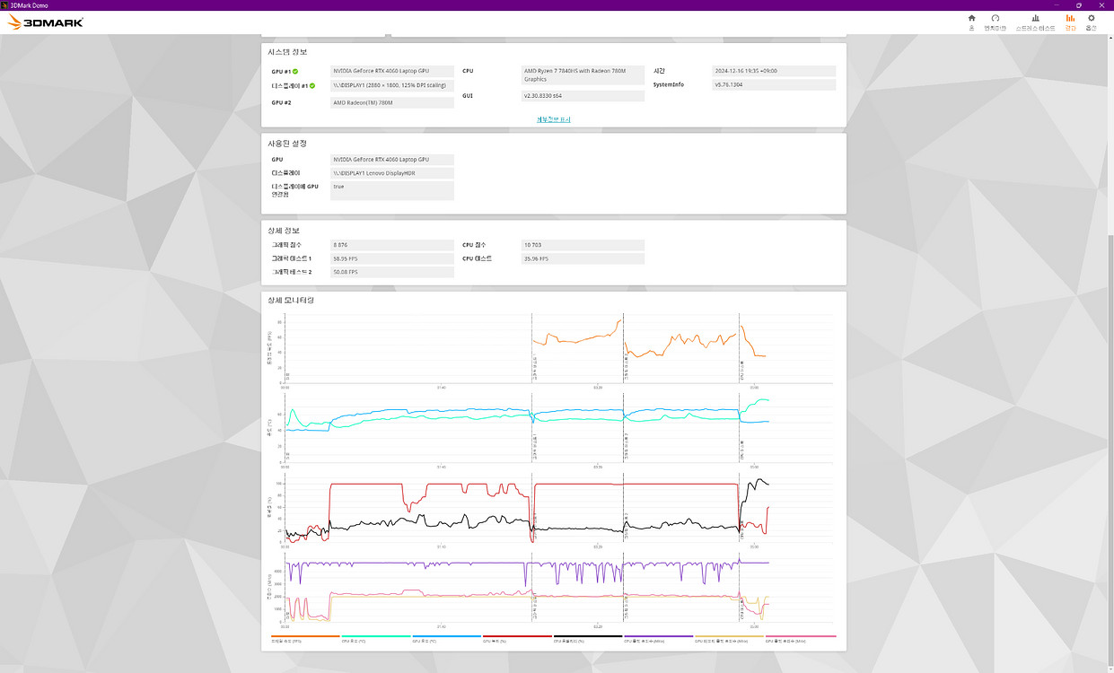Click the system info details link (세부정보 표시)
The image size is (1114, 673).
click(x=553, y=119)
